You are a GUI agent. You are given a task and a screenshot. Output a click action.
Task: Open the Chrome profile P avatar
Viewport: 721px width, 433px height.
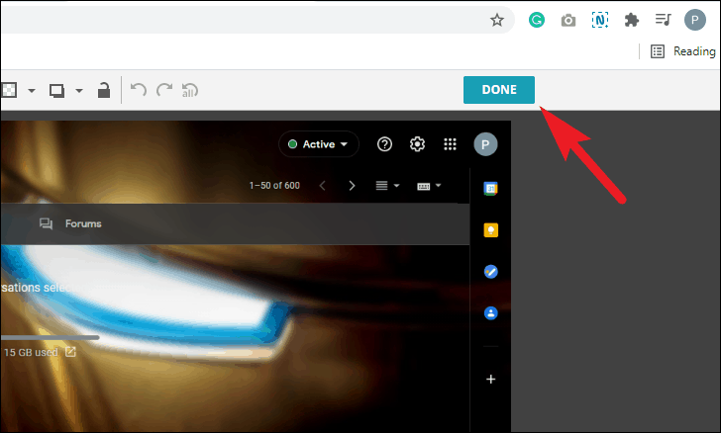pyautogui.click(x=695, y=20)
